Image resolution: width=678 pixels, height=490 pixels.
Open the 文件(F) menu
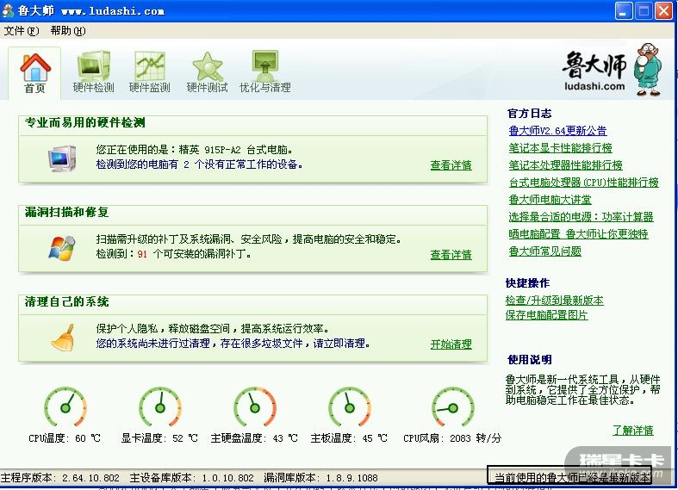[x=22, y=31]
